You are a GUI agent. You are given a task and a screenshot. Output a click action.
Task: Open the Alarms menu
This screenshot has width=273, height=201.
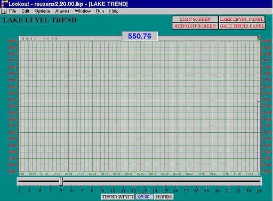click(x=62, y=11)
